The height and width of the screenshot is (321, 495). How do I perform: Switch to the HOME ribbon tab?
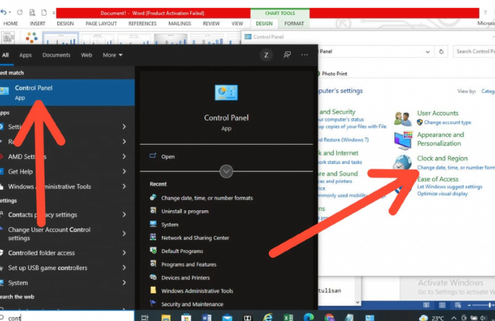point(11,24)
